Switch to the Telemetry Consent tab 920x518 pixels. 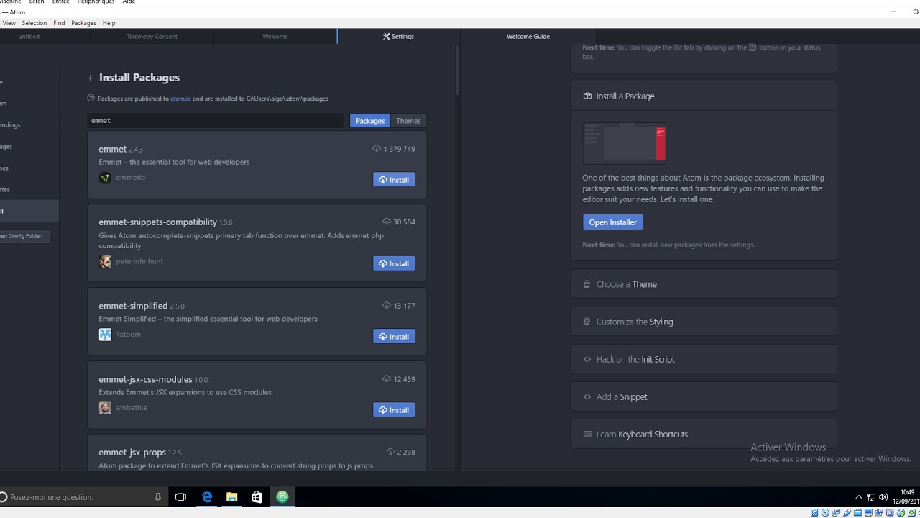click(x=152, y=36)
